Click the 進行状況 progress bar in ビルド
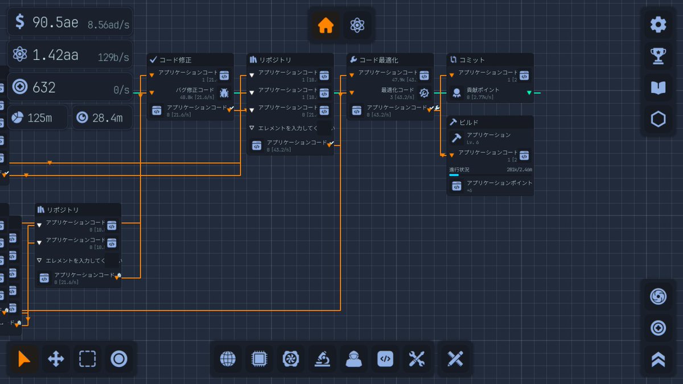This screenshot has width=683, height=384. [490, 175]
